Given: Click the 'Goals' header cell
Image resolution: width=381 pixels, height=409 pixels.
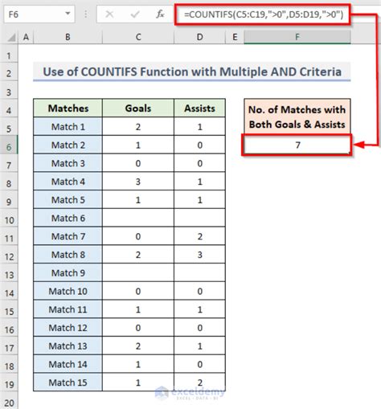Looking at the screenshot, I should [138, 108].
